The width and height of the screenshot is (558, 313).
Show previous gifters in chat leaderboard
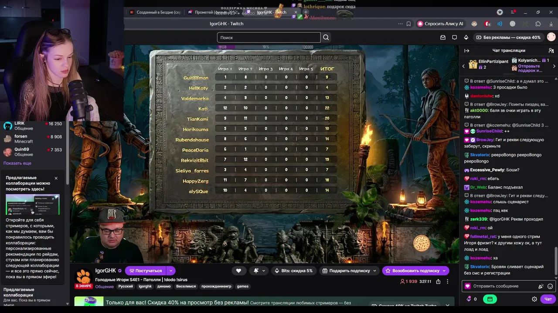tap(463, 66)
